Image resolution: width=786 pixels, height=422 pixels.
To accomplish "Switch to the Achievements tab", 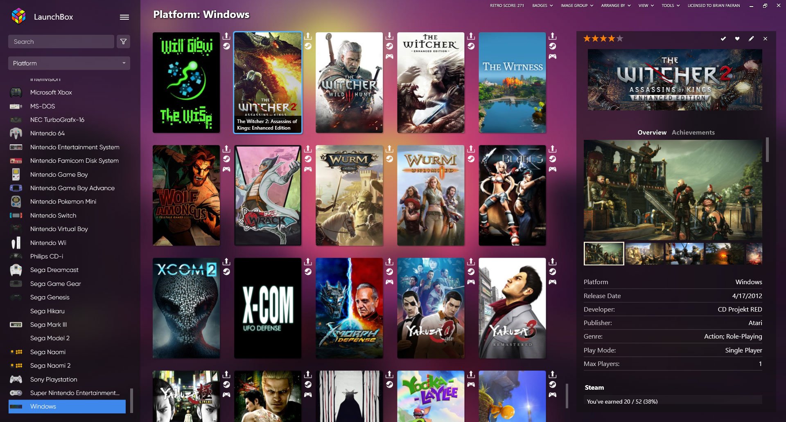I will point(693,132).
